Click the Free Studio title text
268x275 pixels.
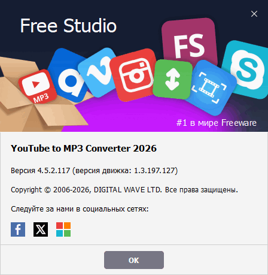(x=68, y=26)
